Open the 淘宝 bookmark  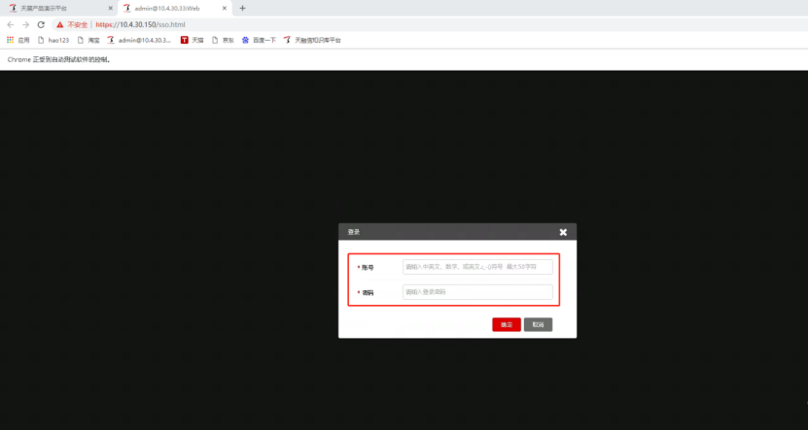pyautogui.click(x=88, y=40)
